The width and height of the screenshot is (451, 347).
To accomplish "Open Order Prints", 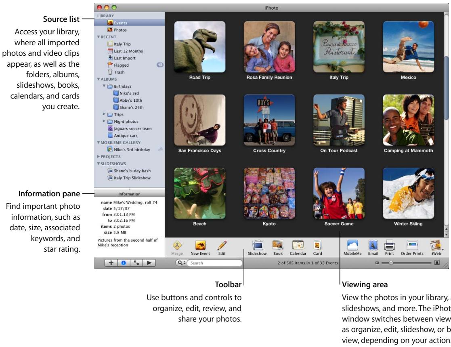I will pyautogui.click(x=412, y=248).
